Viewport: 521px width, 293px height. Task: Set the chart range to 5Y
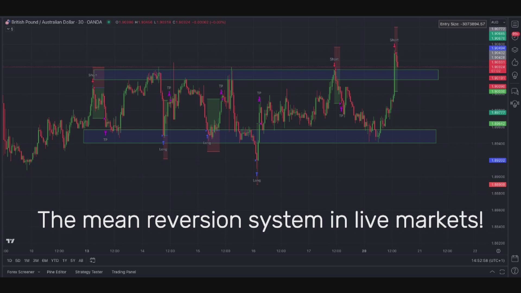73,260
